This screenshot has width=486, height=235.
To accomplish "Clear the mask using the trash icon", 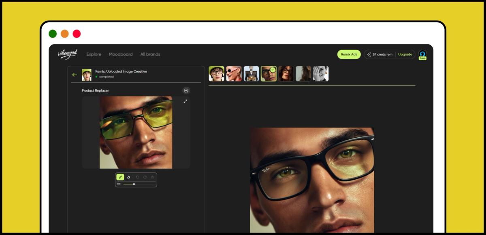I will click(x=152, y=177).
